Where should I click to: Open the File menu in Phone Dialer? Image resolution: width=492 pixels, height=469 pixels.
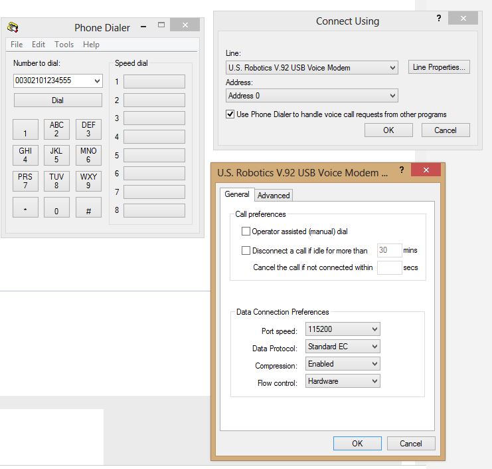17,45
